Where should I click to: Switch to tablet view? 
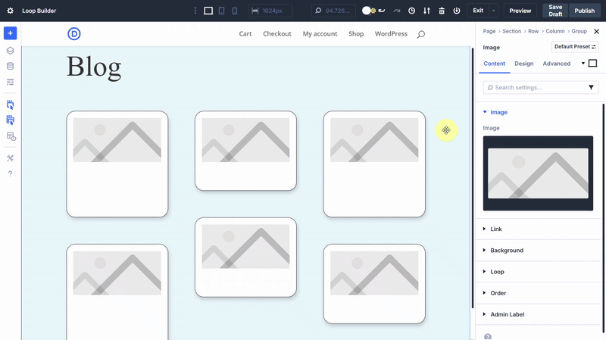pyautogui.click(x=221, y=11)
